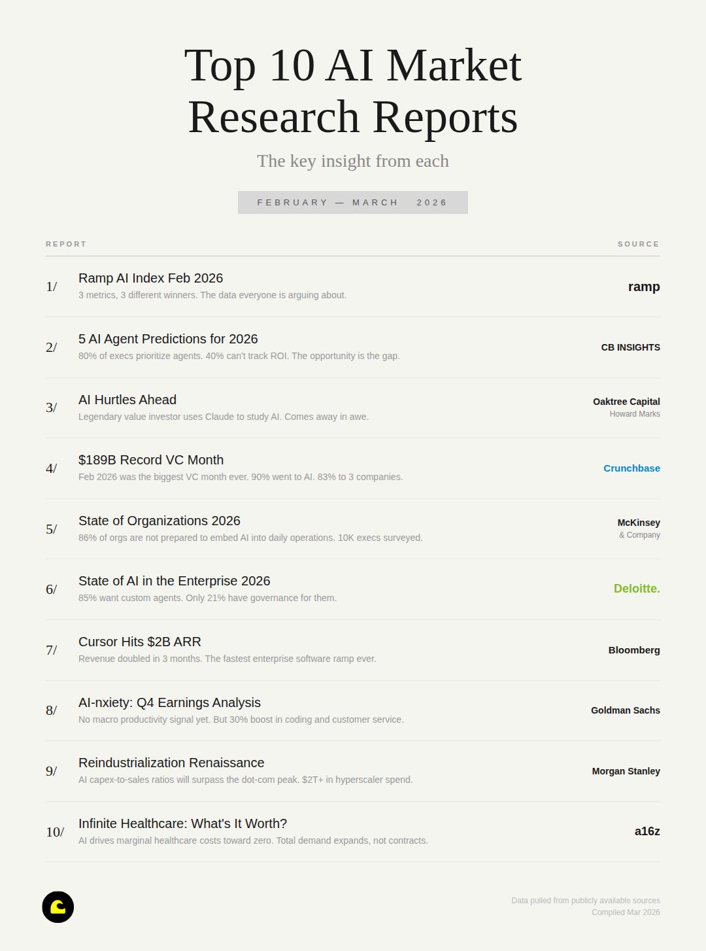Click '80% of execs prioritize agents' description
The width and height of the screenshot is (706, 951).
tap(239, 356)
